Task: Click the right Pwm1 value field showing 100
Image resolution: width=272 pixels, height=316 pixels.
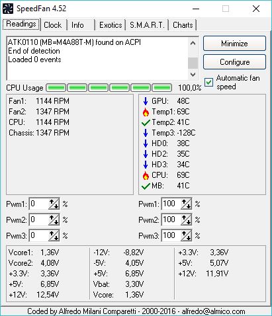Action: tap(171, 204)
